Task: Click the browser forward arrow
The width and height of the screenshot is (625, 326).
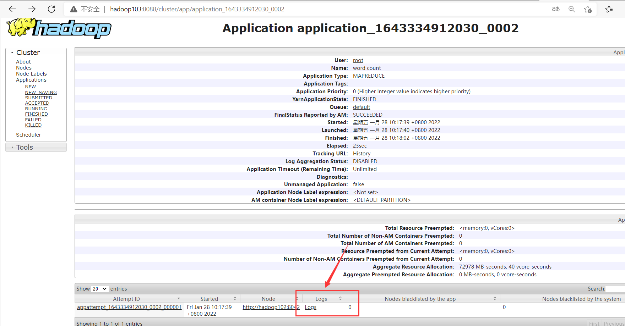Action: click(x=32, y=9)
